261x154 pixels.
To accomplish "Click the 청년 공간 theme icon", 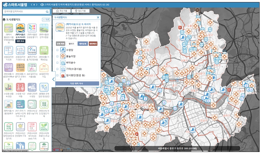I will tap(45, 87).
